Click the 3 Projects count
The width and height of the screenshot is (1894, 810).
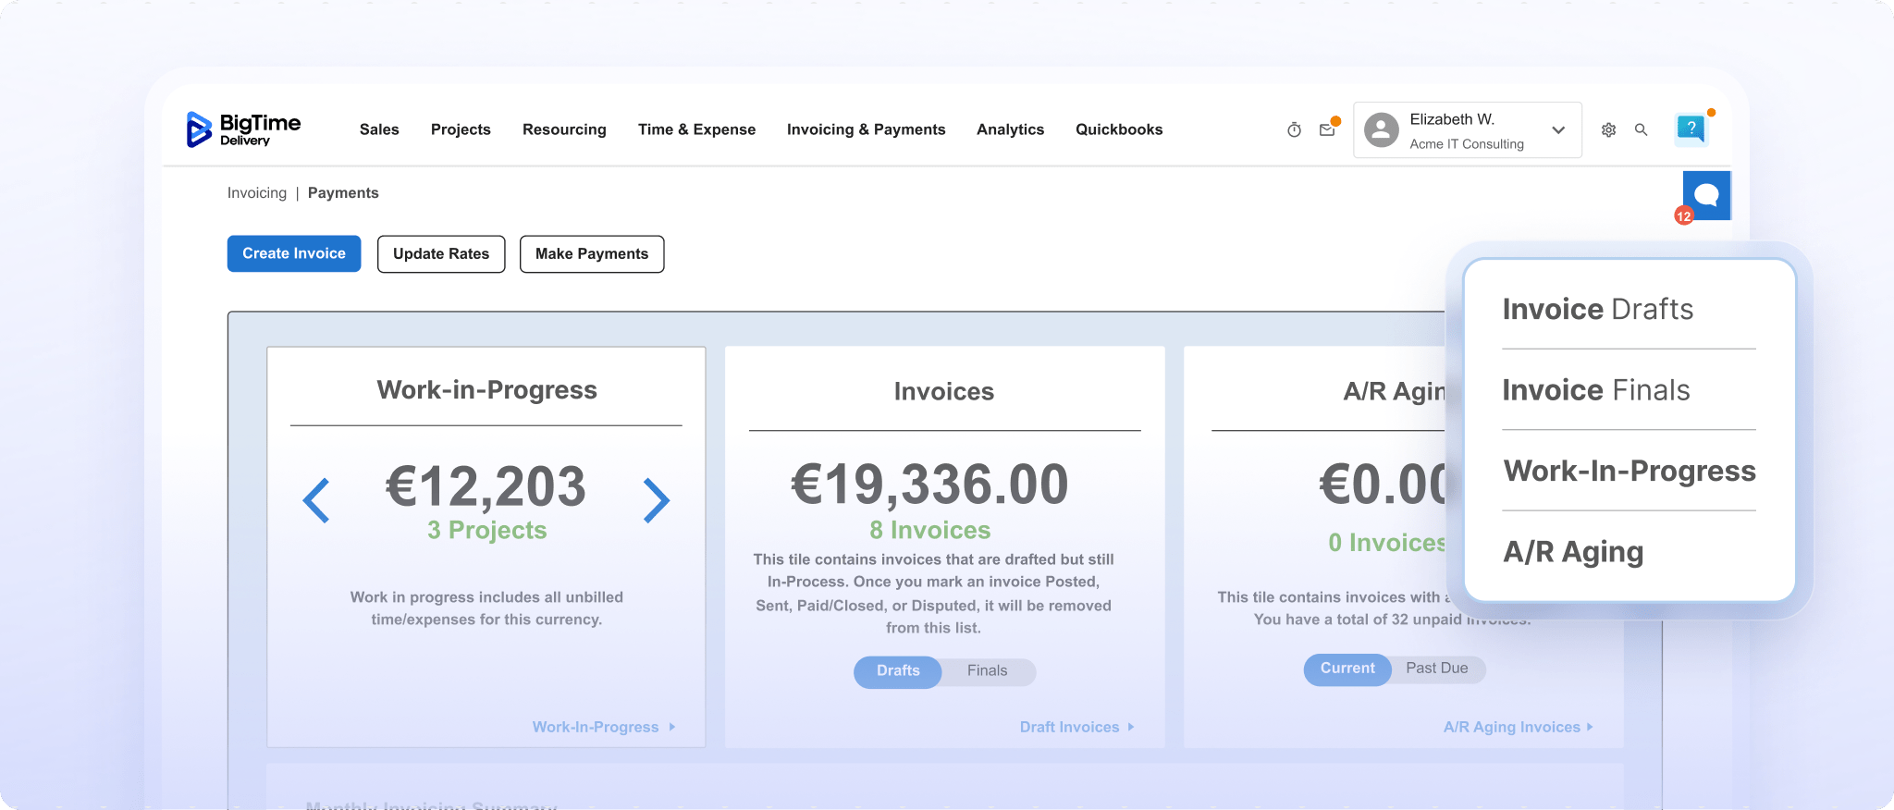click(486, 530)
